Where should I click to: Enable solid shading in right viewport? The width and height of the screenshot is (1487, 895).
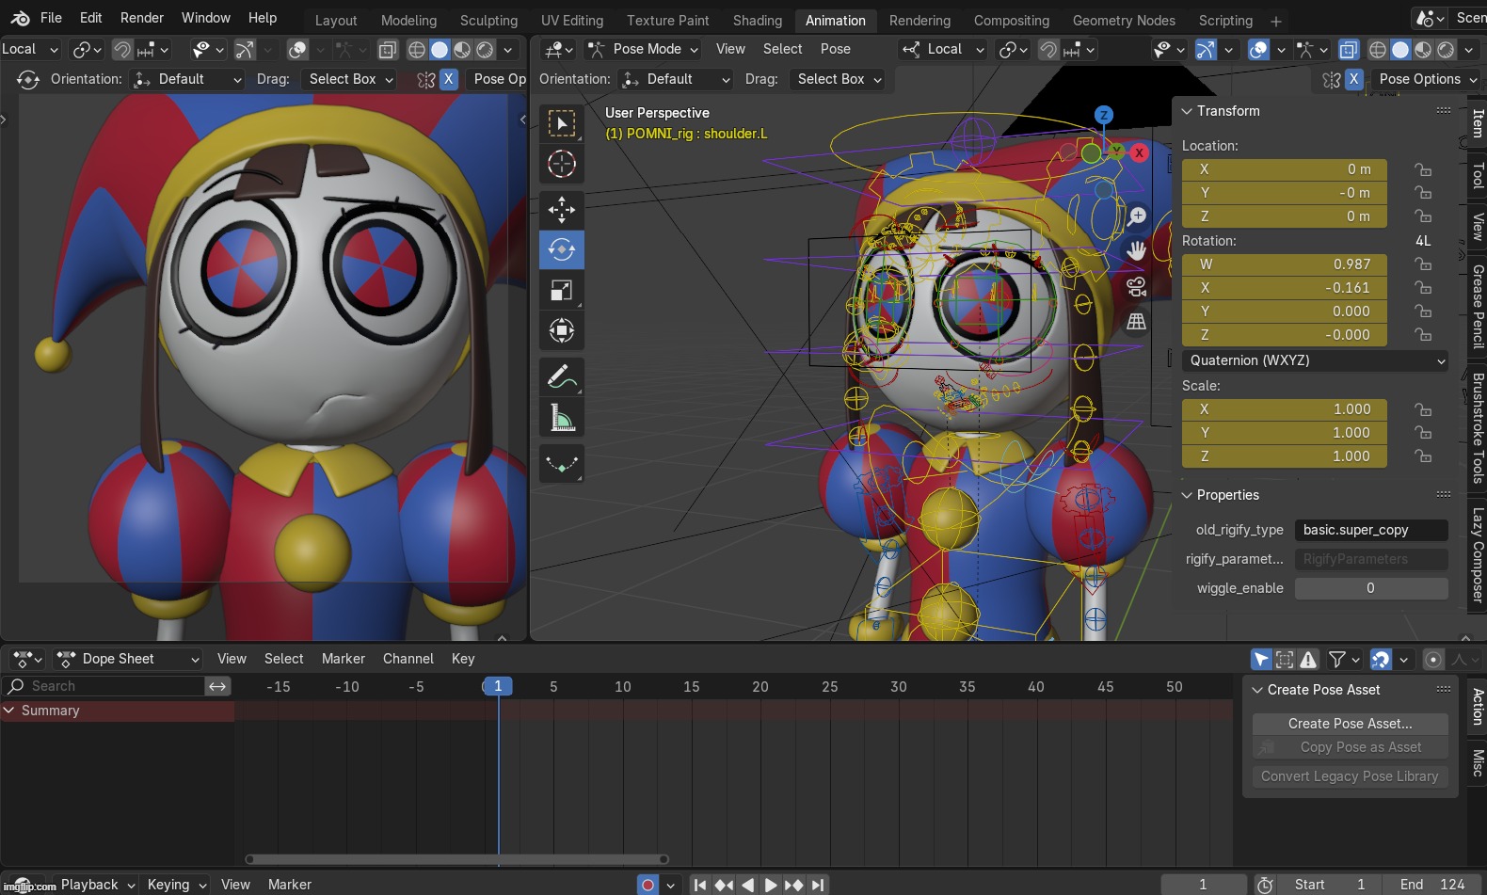1400,49
